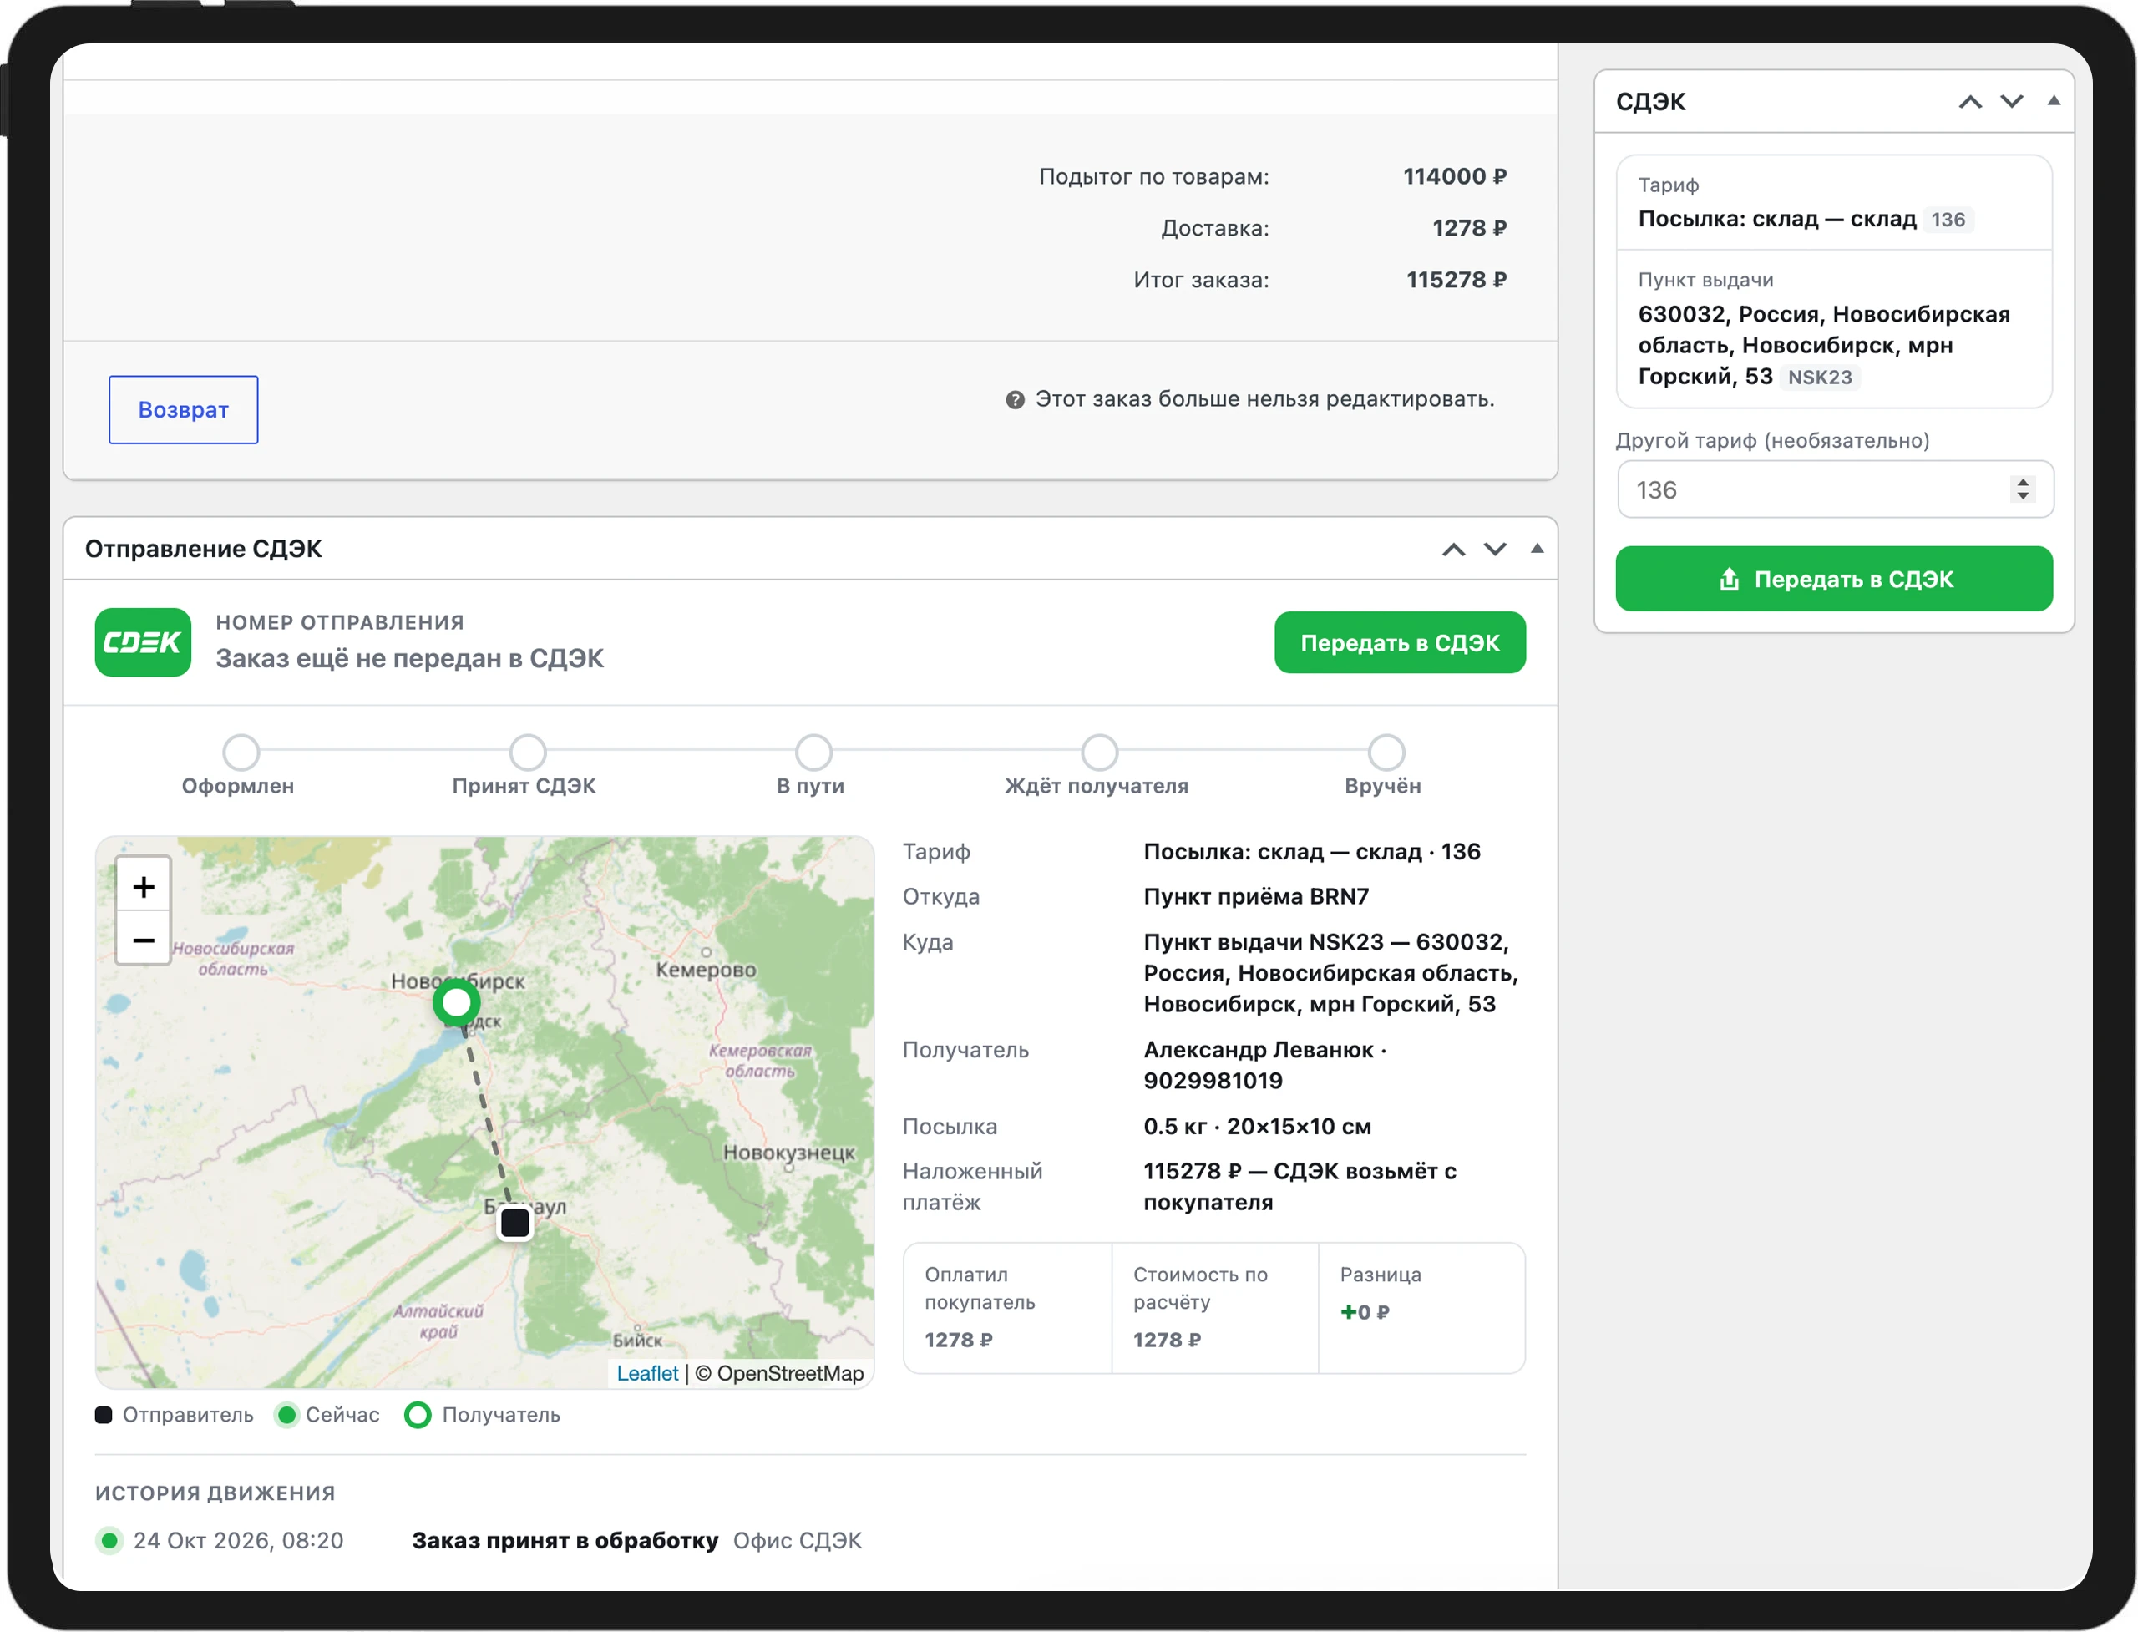The image size is (2138, 1632).
Task: Click the green dot on the history entry
Action: (x=109, y=1540)
